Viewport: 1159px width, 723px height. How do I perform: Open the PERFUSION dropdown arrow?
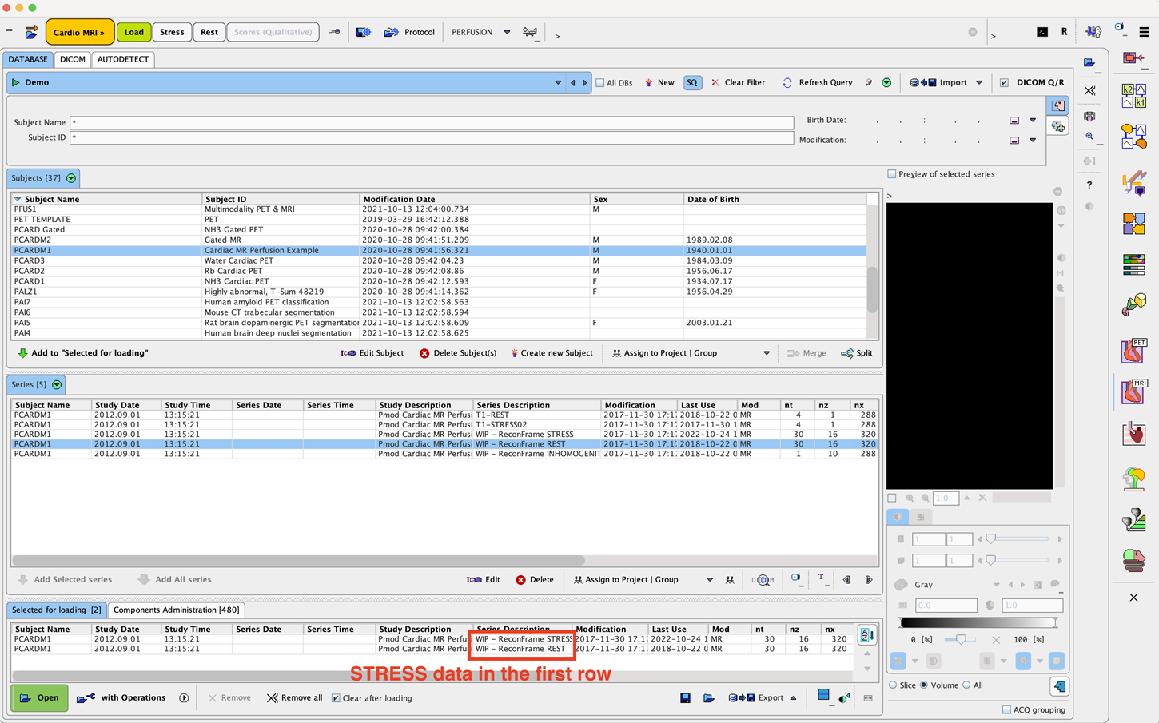coord(507,32)
